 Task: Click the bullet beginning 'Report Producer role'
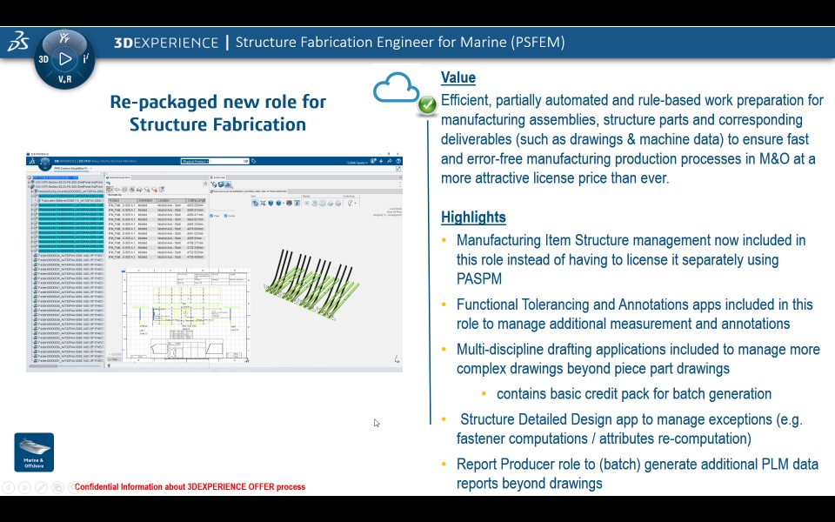point(637,473)
